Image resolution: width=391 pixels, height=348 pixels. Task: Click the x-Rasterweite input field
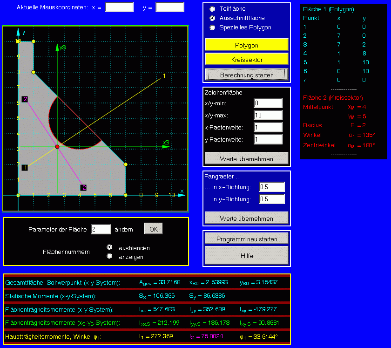(x=268, y=127)
